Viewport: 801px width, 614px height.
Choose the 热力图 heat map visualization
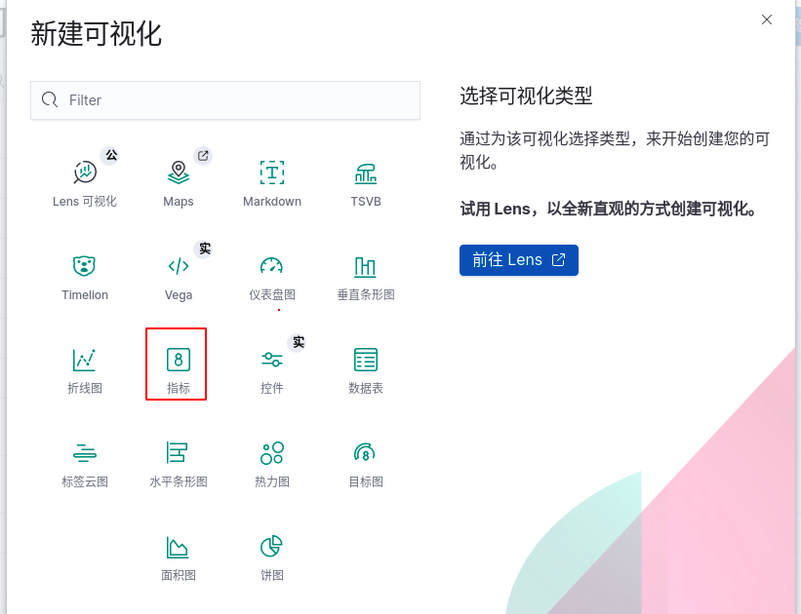(271, 458)
